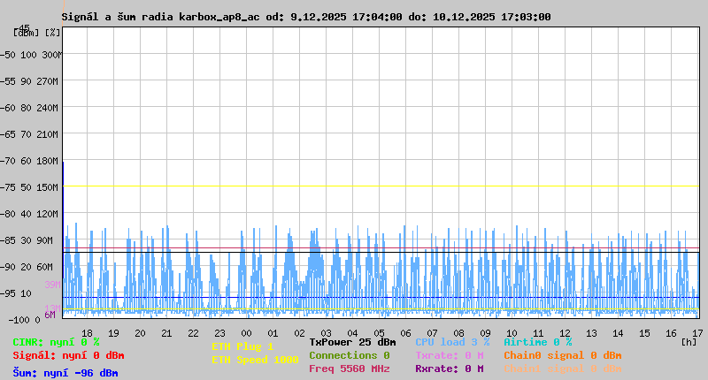
Task: Click the yellow ETH Plug 1 label
Action: [x=242, y=346]
